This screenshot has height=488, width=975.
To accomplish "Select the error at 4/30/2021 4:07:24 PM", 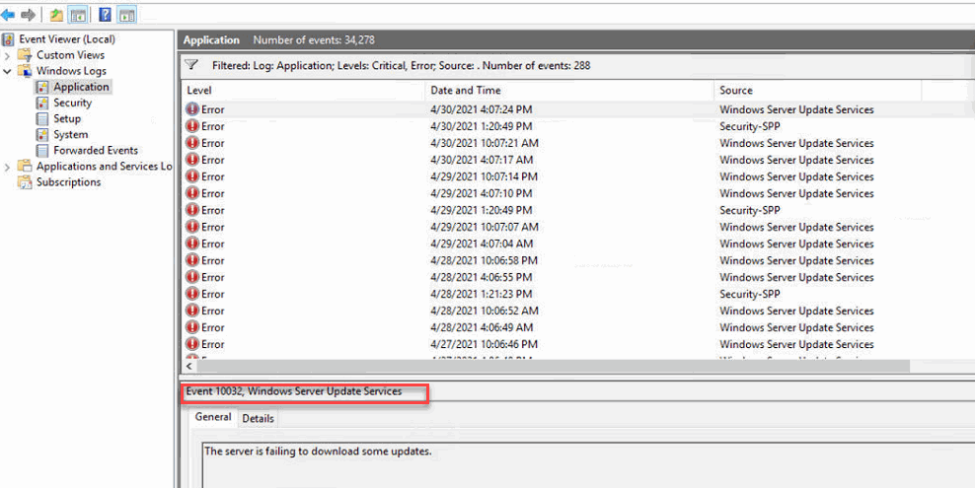I will point(577,109).
